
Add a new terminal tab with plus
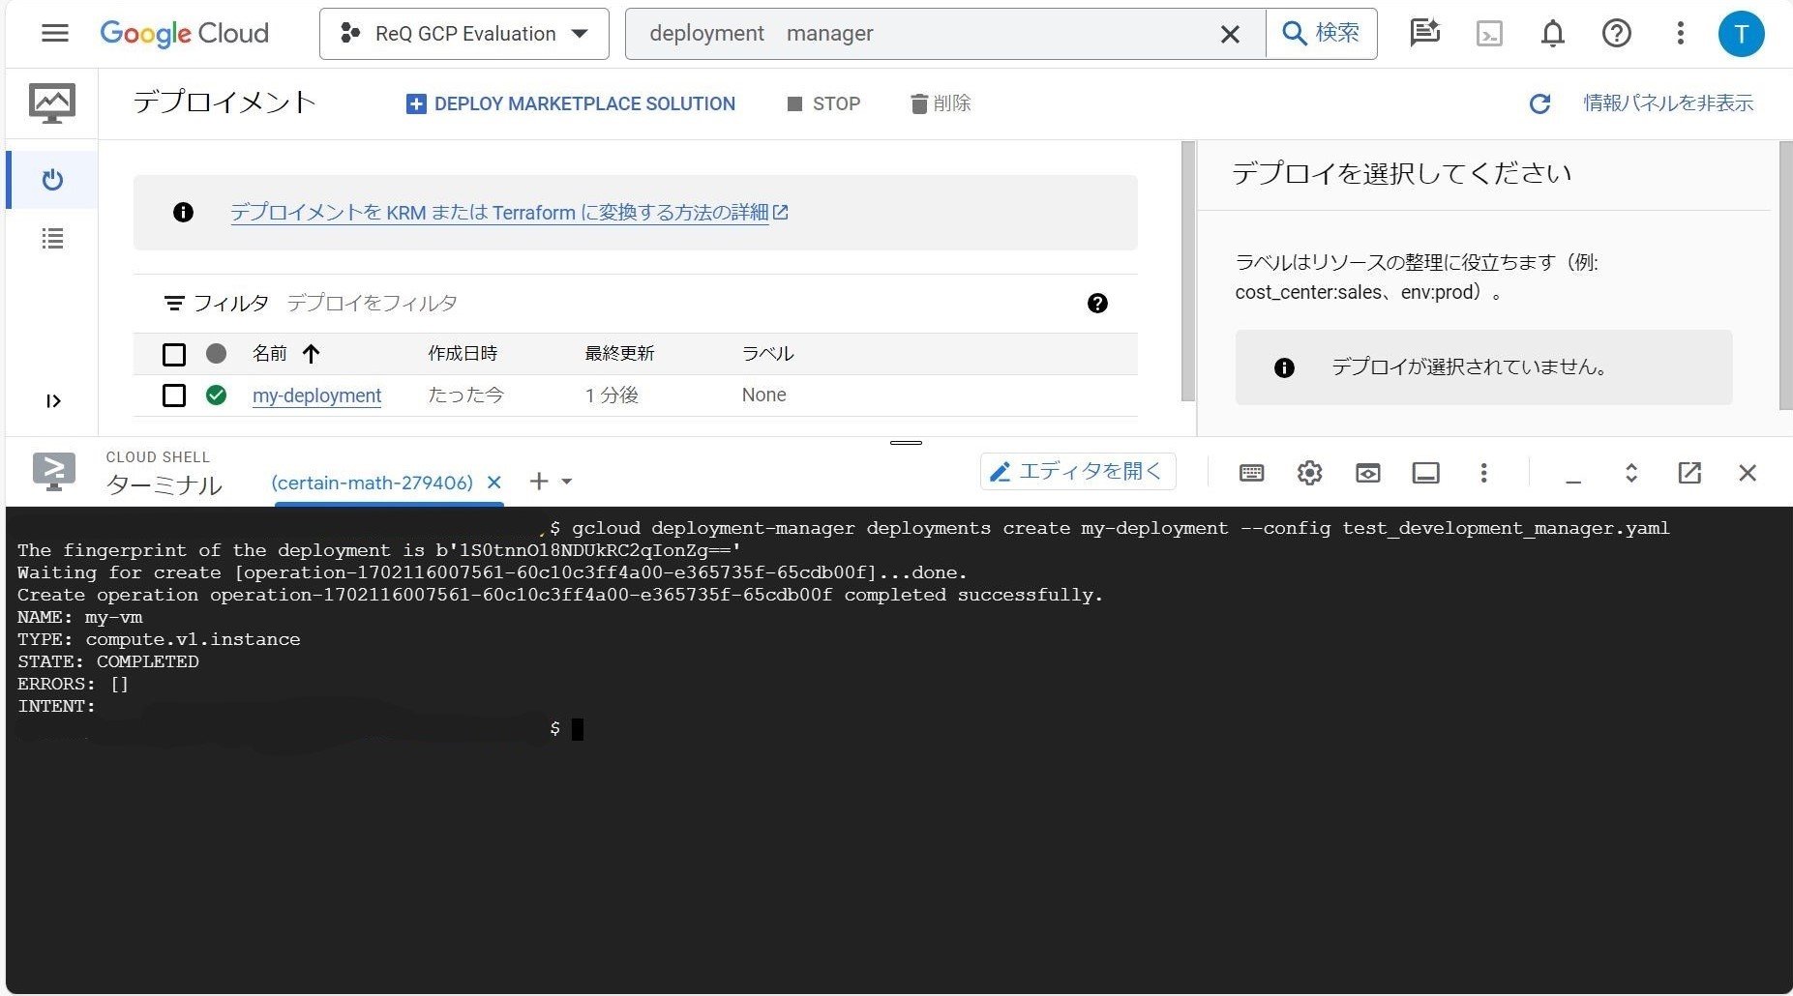539,481
